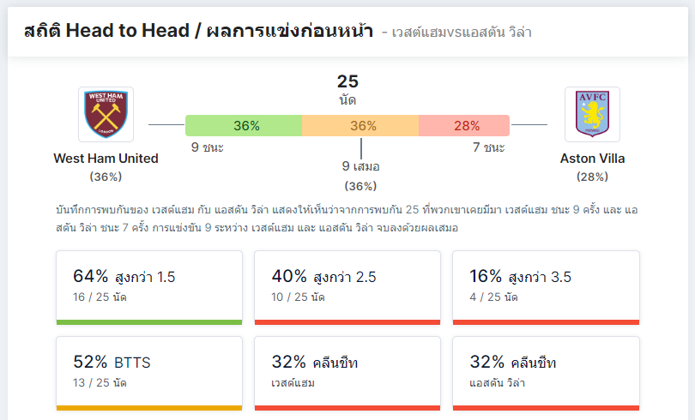Image resolution: width=695 pixels, height=420 pixels.
Task: Click the สถิติ Head to Head heading
Action: click(198, 31)
